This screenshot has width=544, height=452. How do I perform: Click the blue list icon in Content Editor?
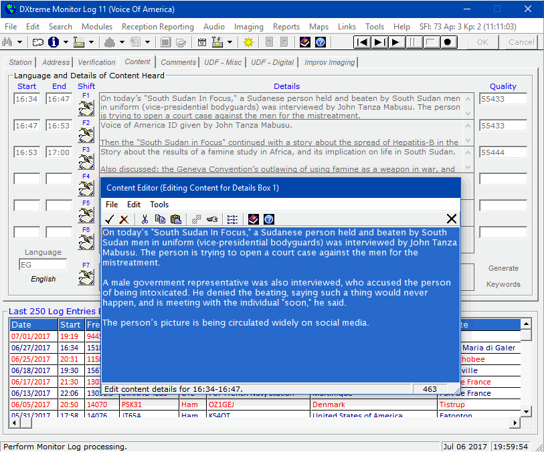pos(232,219)
